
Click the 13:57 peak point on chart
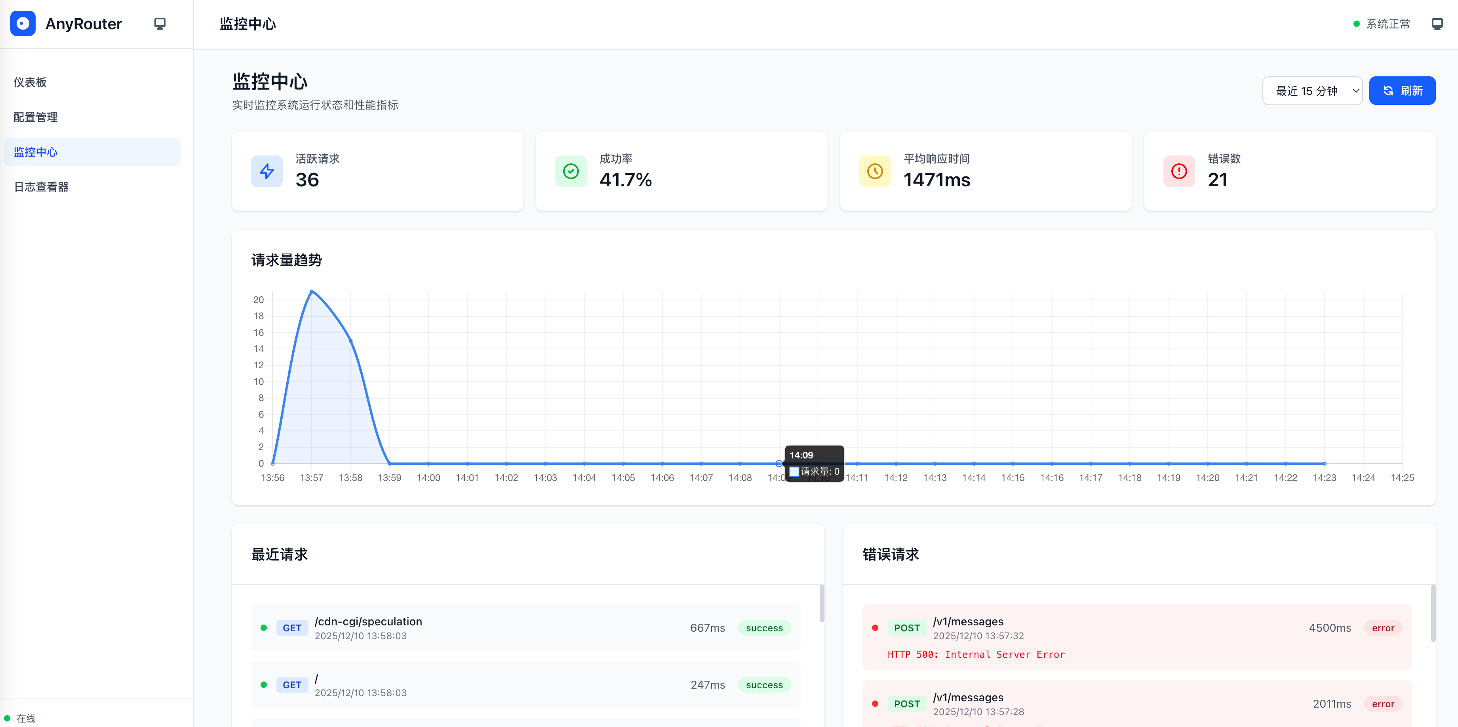(x=311, y=292)
